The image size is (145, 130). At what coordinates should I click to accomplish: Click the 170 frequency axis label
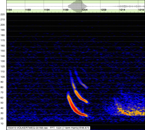[x=3, y=40]
